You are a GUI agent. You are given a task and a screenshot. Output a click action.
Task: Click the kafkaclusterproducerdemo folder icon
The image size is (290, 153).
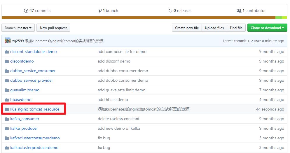(x=7, y=148)
